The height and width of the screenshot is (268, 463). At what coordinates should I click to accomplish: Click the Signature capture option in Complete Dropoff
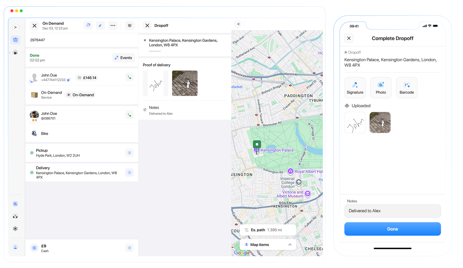click(355, 87)
